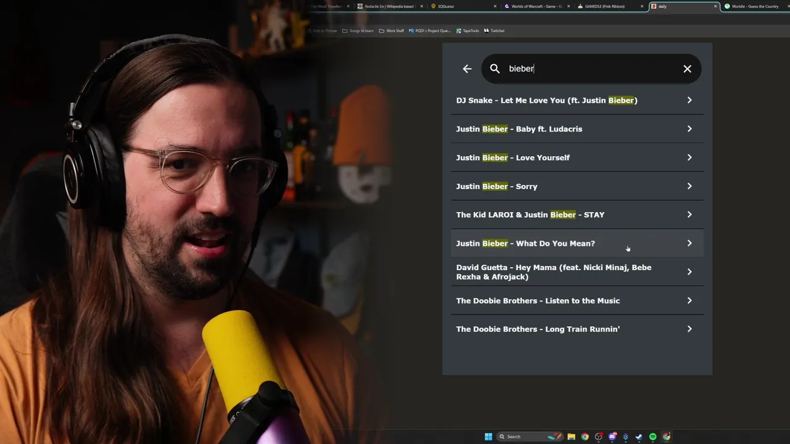Select David Guetta - Hey Mama
The height and width of the screenshot is (444, 790).
click(x=577, y=272)
